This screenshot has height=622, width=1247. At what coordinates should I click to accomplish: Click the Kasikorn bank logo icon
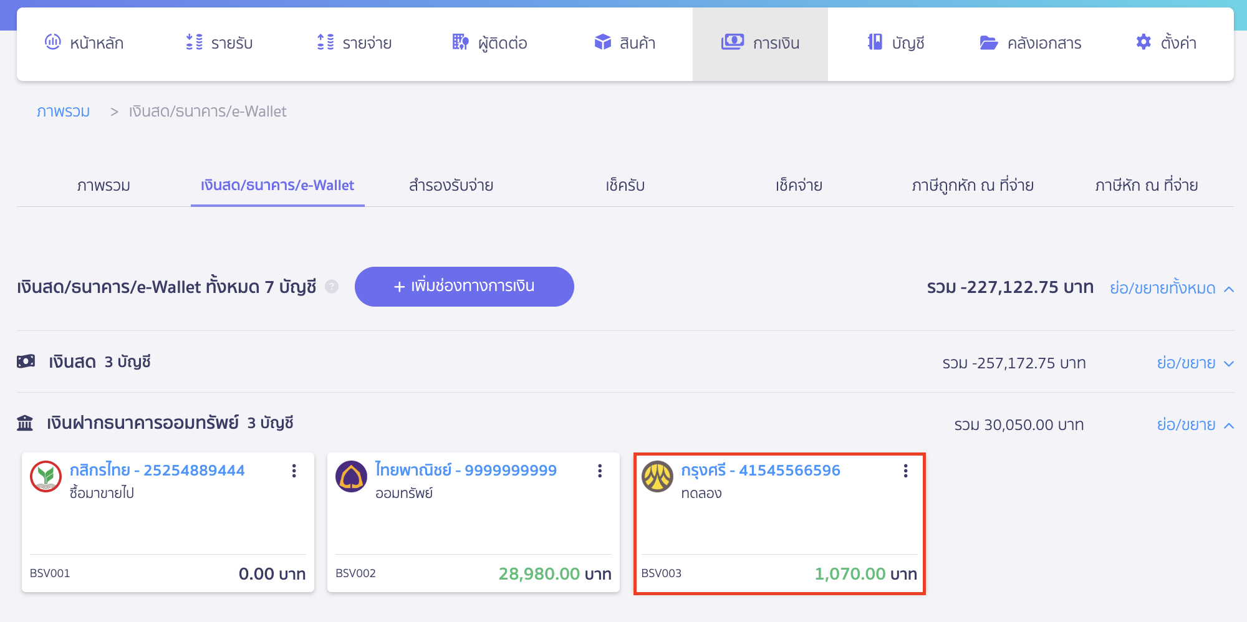[46, 477]
